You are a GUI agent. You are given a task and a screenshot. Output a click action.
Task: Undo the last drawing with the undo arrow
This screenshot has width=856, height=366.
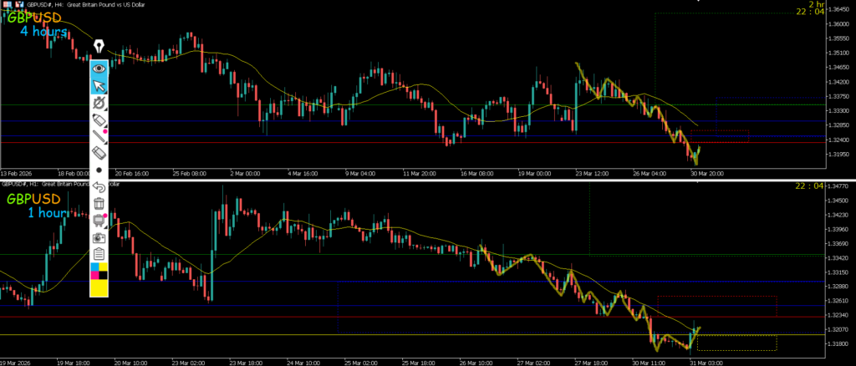tap(99, 186)
